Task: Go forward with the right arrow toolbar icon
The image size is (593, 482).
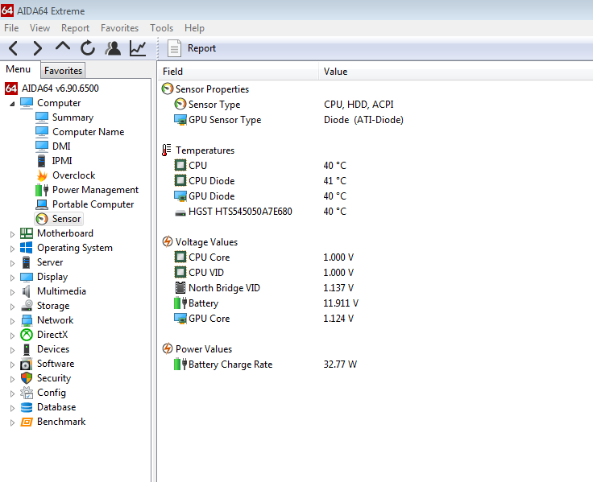Action: pyautogui.click(x=37, y=48)
